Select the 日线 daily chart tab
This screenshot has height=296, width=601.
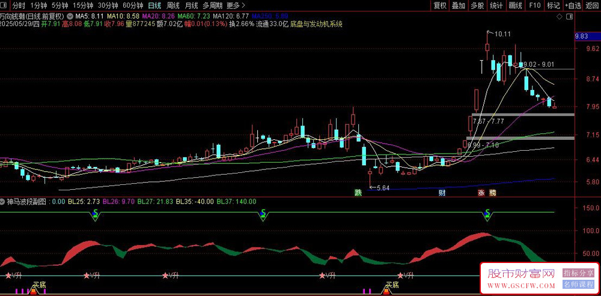tap(154, 5)
